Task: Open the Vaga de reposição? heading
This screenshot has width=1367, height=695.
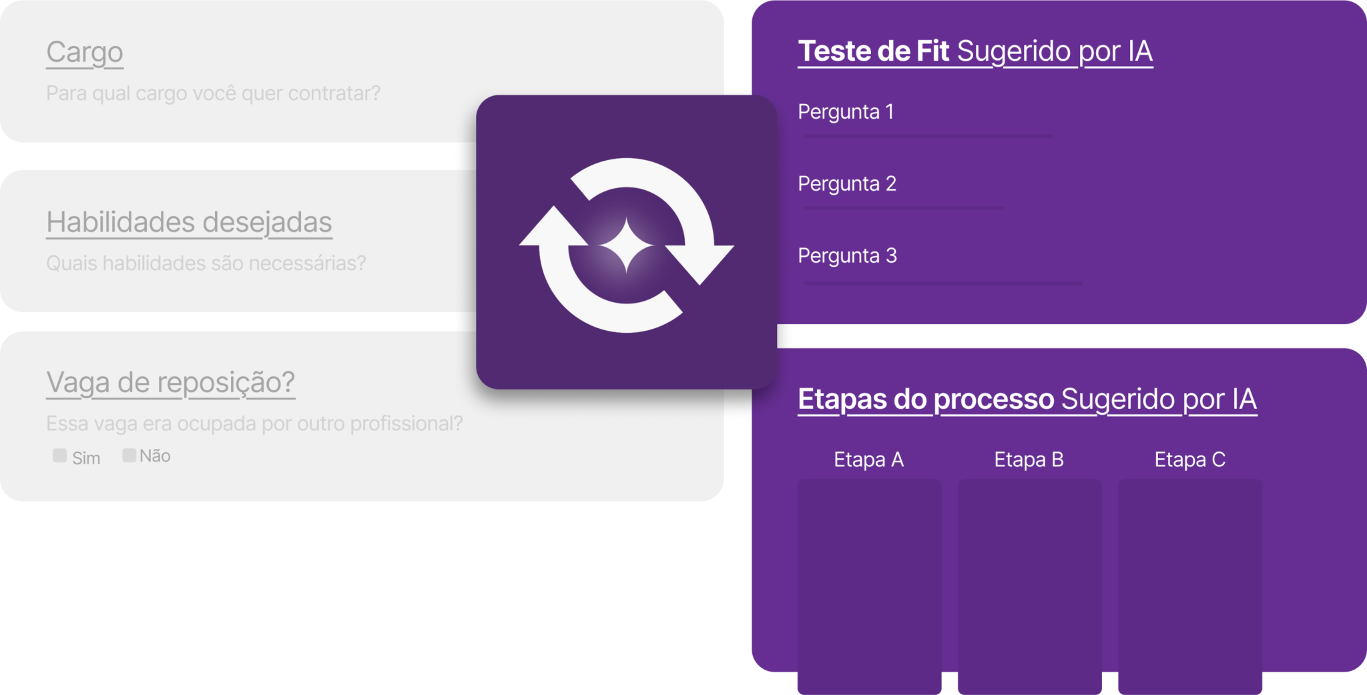Action: [x=171, y=383]
